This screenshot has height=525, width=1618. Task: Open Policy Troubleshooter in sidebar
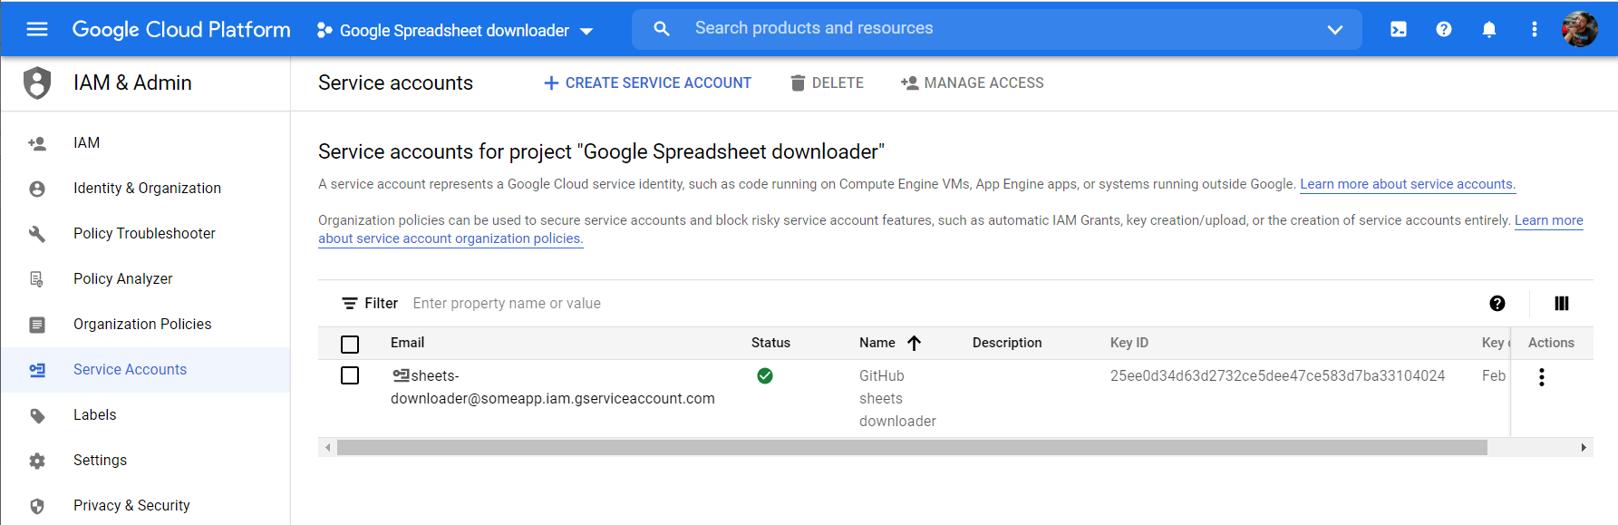[x=146, y=234]
